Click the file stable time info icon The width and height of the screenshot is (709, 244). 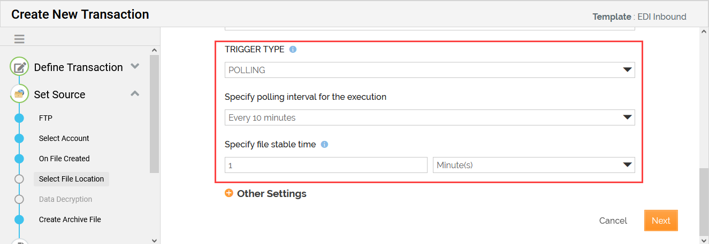[324, 145]
